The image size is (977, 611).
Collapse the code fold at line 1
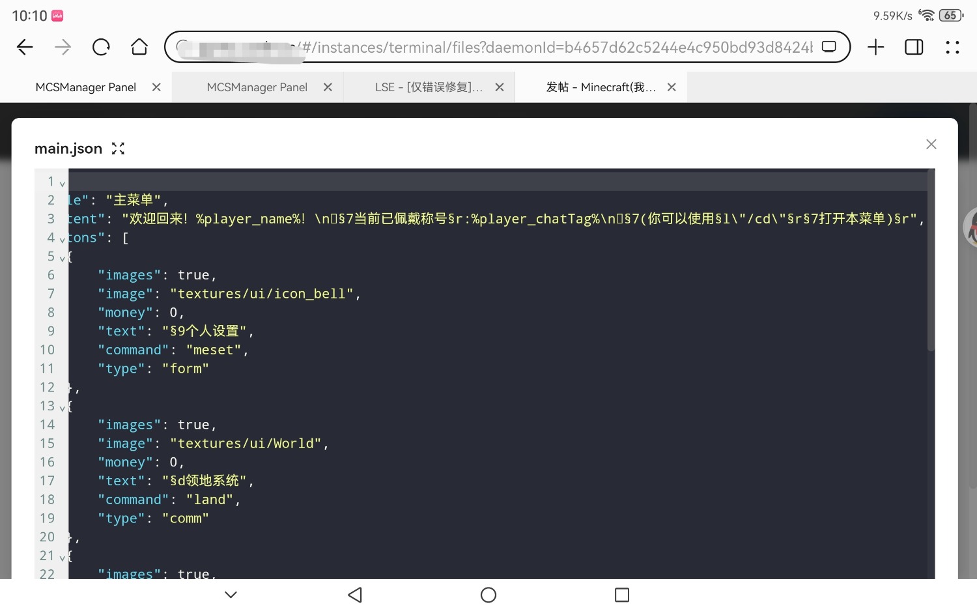pyautogui.click(x=63, y=184)
